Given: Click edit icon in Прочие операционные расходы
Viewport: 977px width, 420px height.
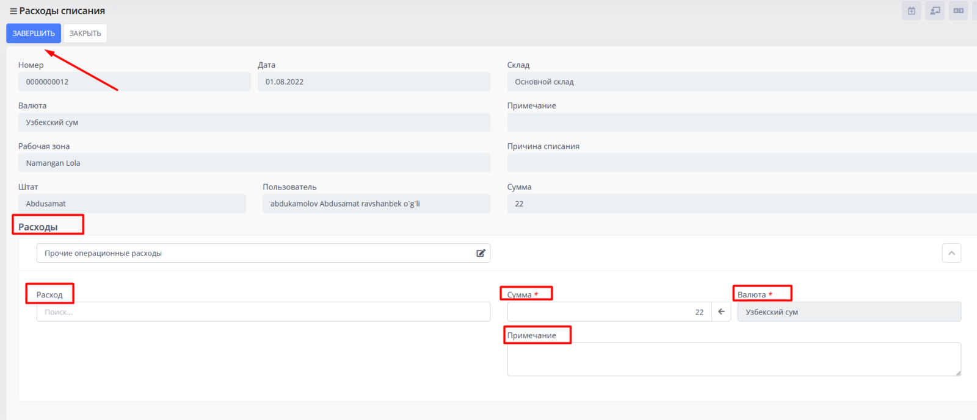Looking at the screenshot, I should (481, 253).
